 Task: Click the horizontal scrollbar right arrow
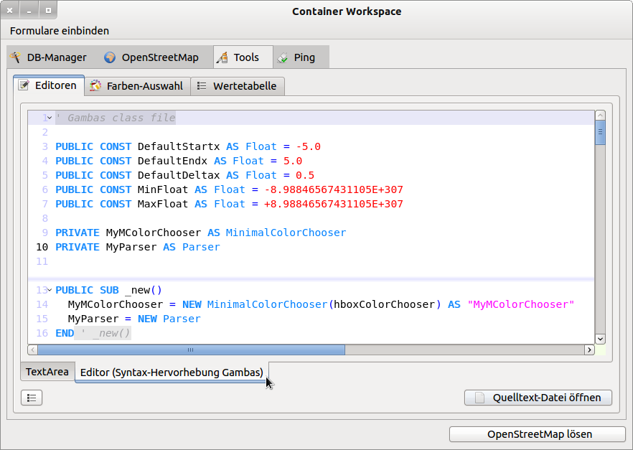click(589, 350)
